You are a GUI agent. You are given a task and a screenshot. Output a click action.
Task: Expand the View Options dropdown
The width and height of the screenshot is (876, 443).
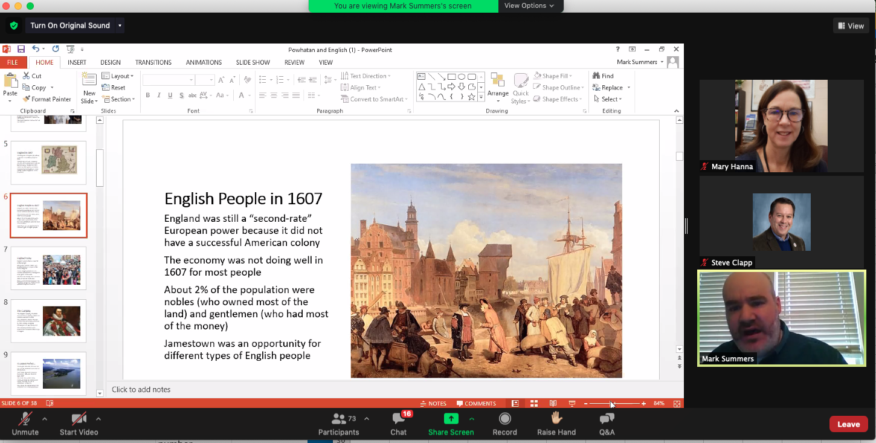pyautogui.click(x=529, y=5)
